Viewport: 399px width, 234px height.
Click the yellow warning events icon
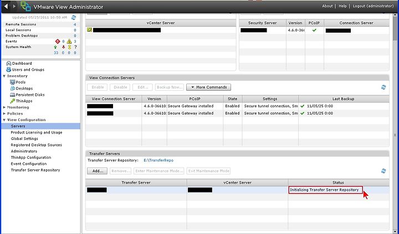(x=69, y=41)
